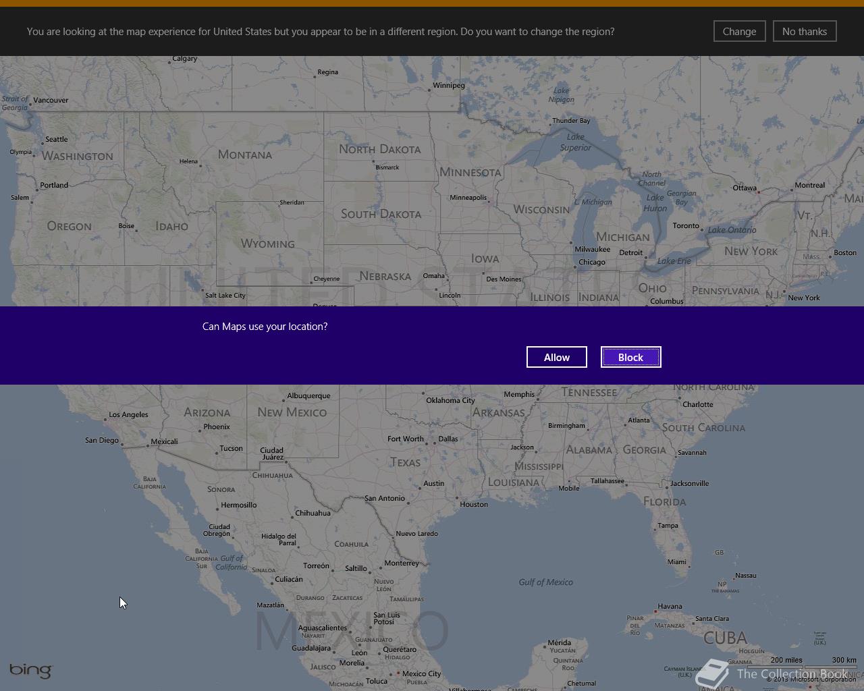Select Regina on the map

pyautogui.click(x=328, y=72)
